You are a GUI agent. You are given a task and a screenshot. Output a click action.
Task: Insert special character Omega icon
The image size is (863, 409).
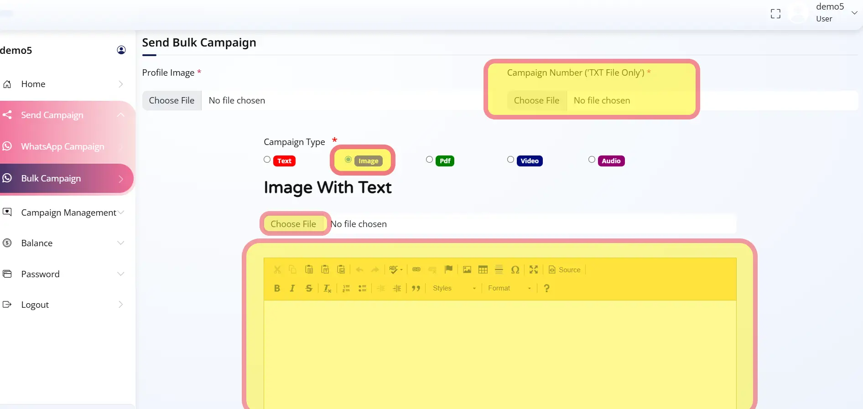(515, 269)
